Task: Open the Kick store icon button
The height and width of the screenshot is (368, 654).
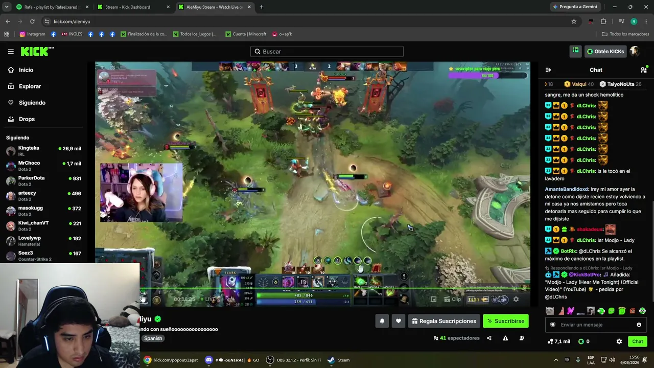Action: coord(576,51)
